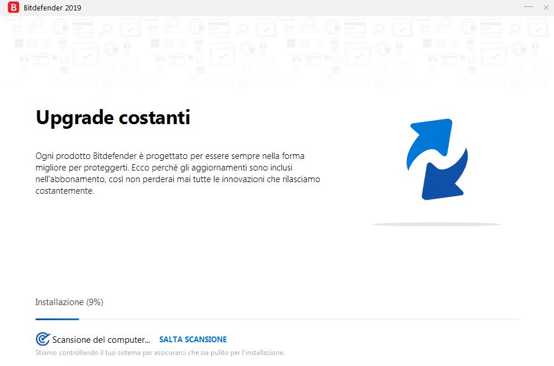Click the installation progress bar
554x366 pixels.
[x=277, y=319]
